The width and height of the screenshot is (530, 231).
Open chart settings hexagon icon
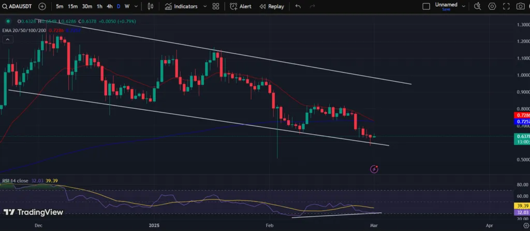(x=492, y=6)
